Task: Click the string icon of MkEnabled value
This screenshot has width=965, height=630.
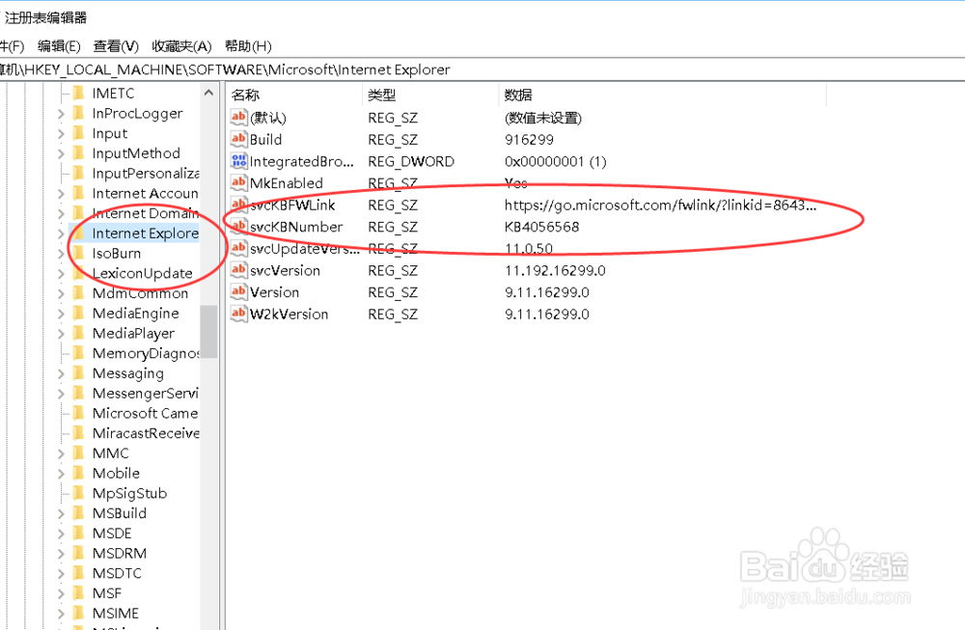Action: 238,182
